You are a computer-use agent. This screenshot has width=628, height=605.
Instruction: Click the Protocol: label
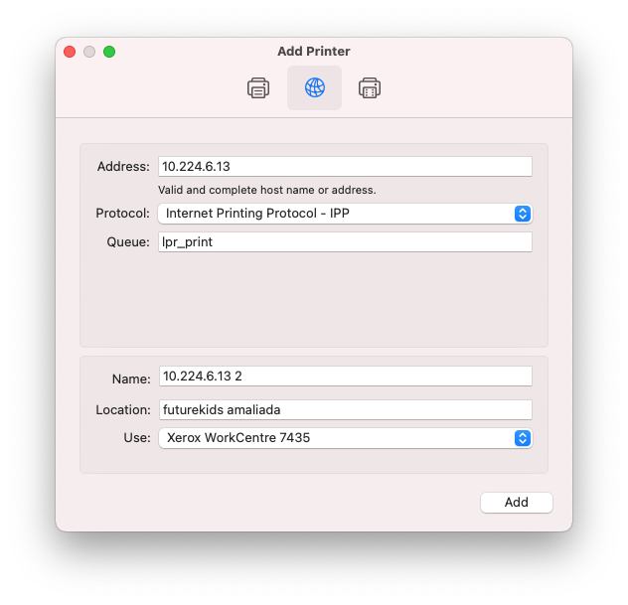click(x=122, y=214)
